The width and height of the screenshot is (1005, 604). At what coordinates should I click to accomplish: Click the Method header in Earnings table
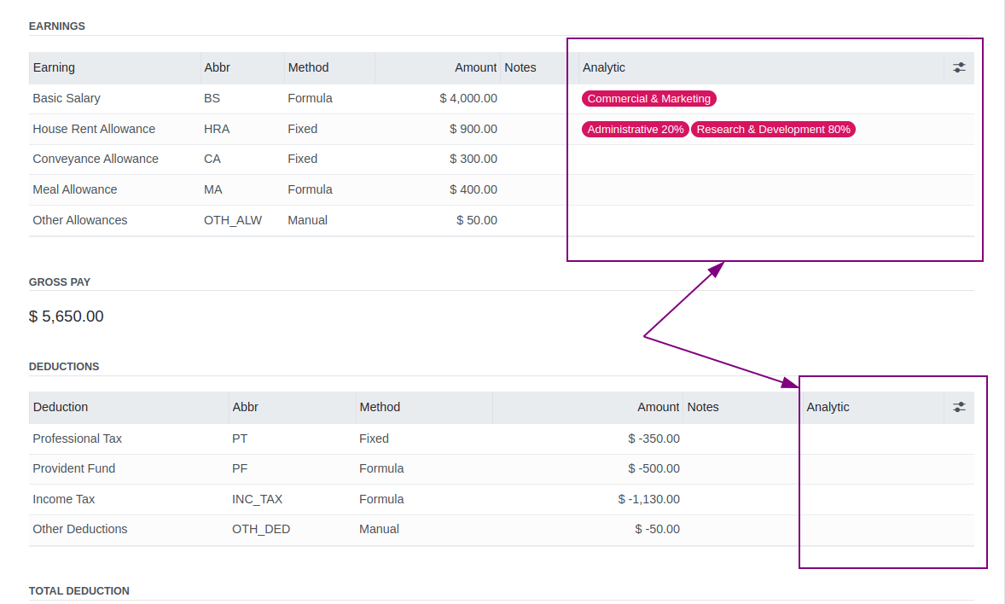(x=308, y=67)
